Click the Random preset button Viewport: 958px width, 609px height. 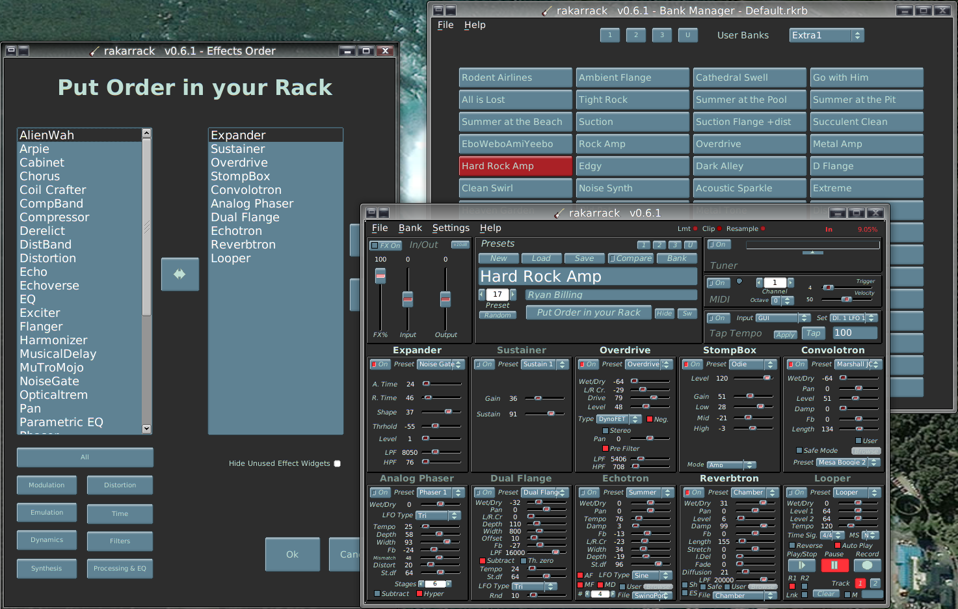498,315
